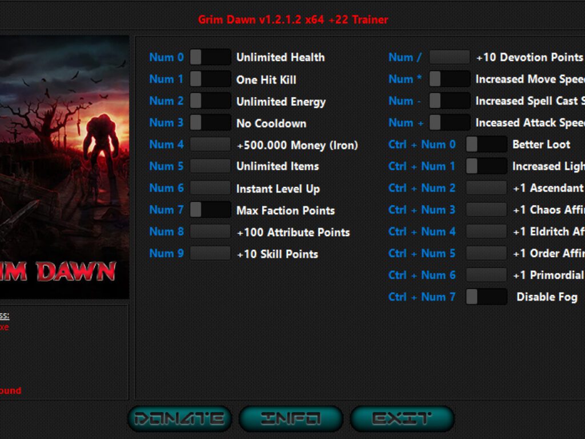Screen dimensions: 585x439
Task: Toggle Increased Attack Speed switch
Action: tap(450, 122)
